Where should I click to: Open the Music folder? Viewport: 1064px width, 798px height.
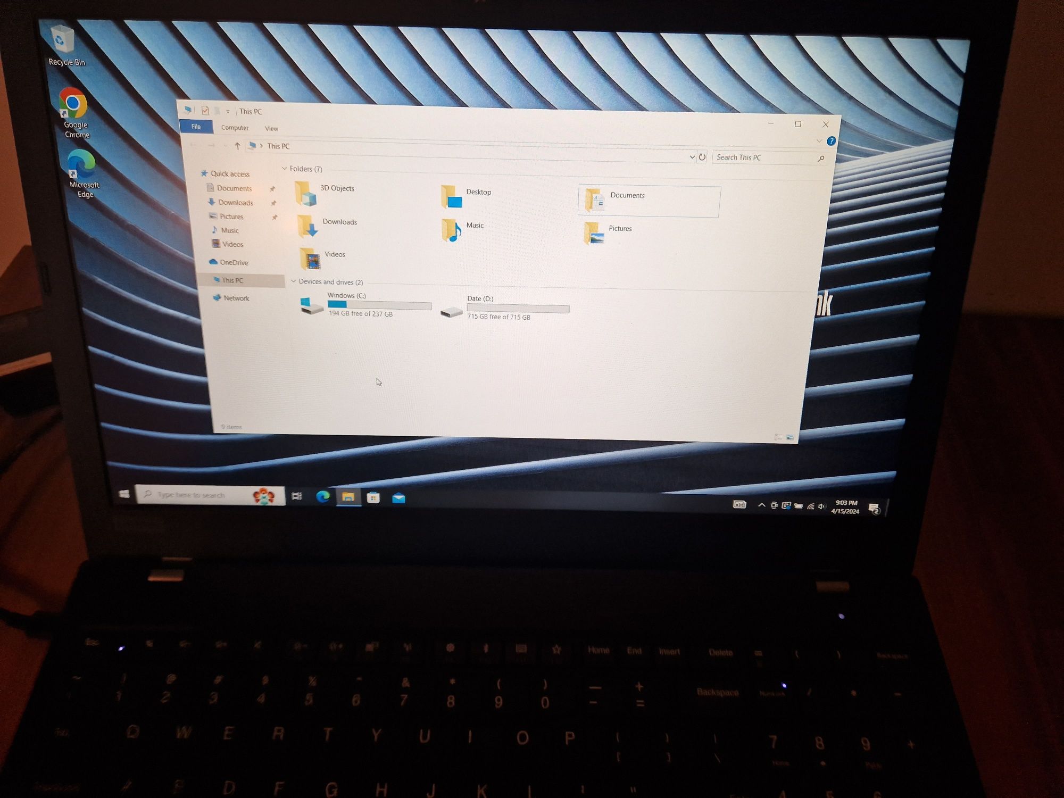(472, 226)
